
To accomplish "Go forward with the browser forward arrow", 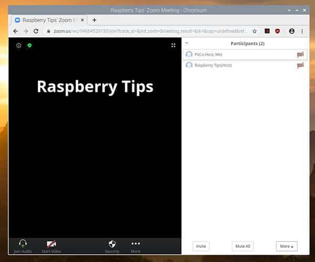I will pyautogui.click(x=26, y=31).
